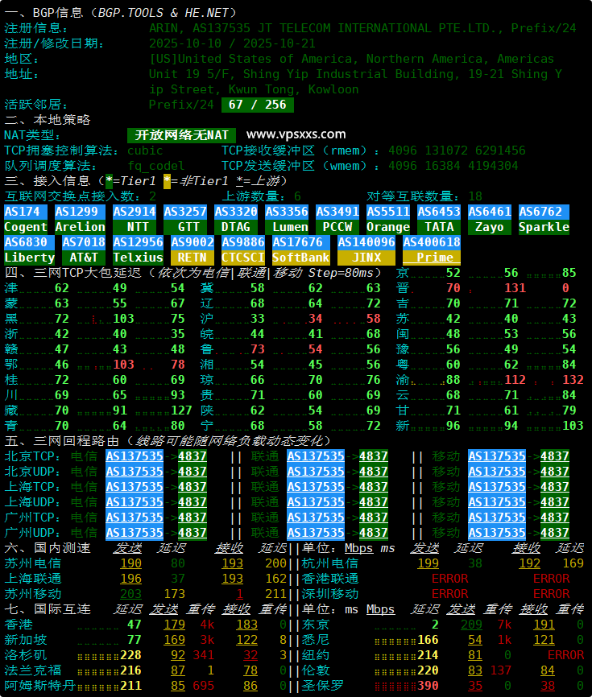592x697 pixels.
Task: Select the fq_codel queue algorithm value
Action: [156, 166]
